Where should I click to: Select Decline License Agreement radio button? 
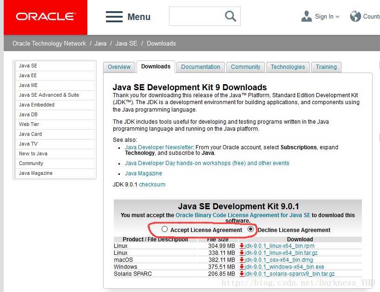(250, 229)
